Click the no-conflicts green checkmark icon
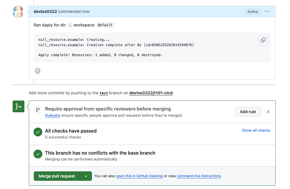Screen dimensions: 290x189 [38, 154]
